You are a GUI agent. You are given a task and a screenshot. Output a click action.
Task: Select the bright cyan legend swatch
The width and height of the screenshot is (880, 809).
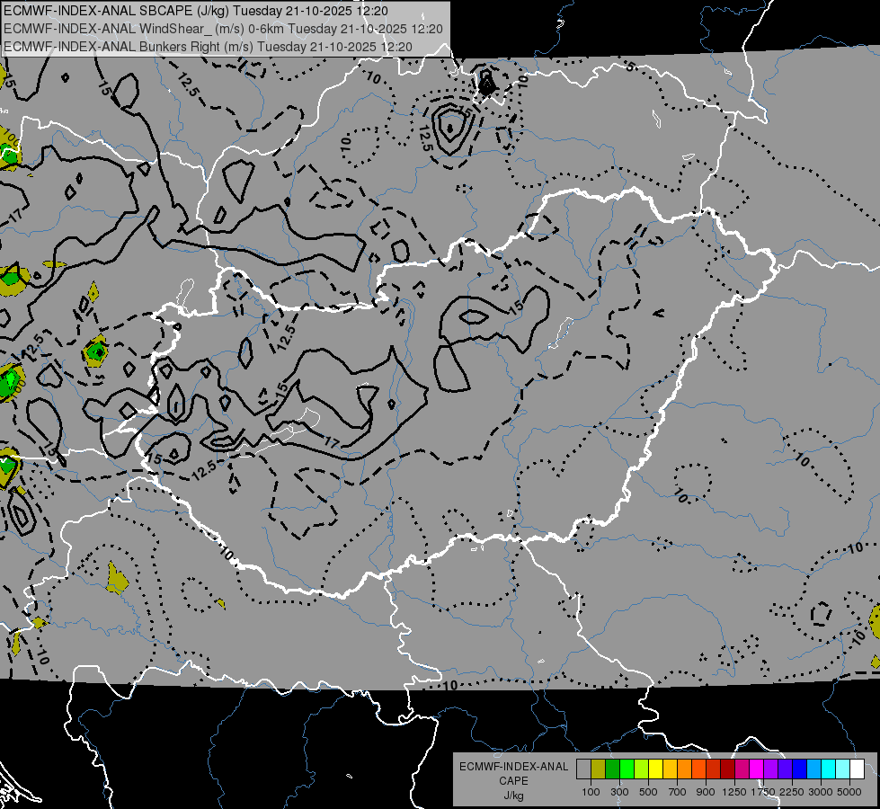(x=829, y=769)
